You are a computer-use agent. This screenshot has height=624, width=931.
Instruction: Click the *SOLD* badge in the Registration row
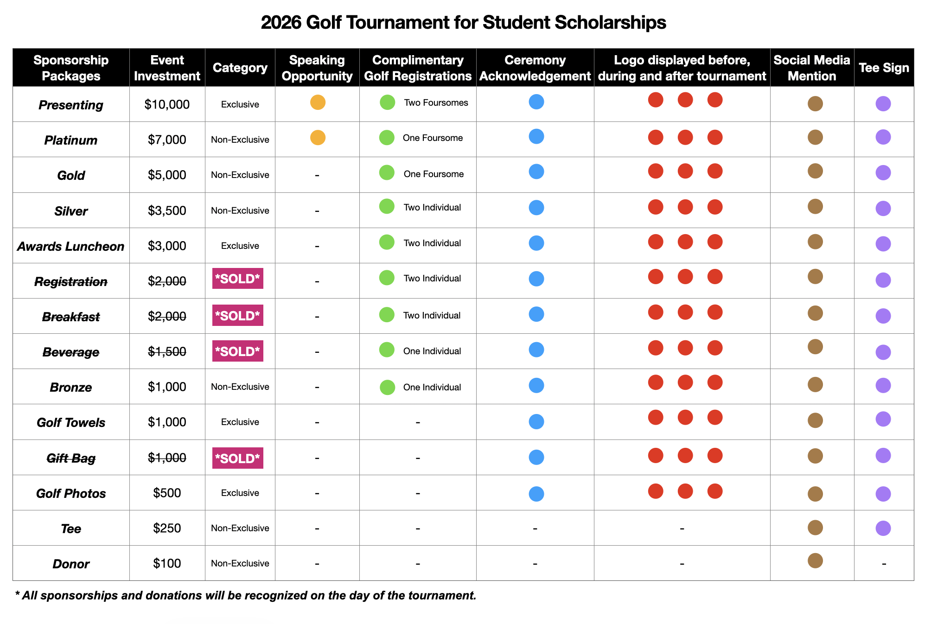pos(237,279)
